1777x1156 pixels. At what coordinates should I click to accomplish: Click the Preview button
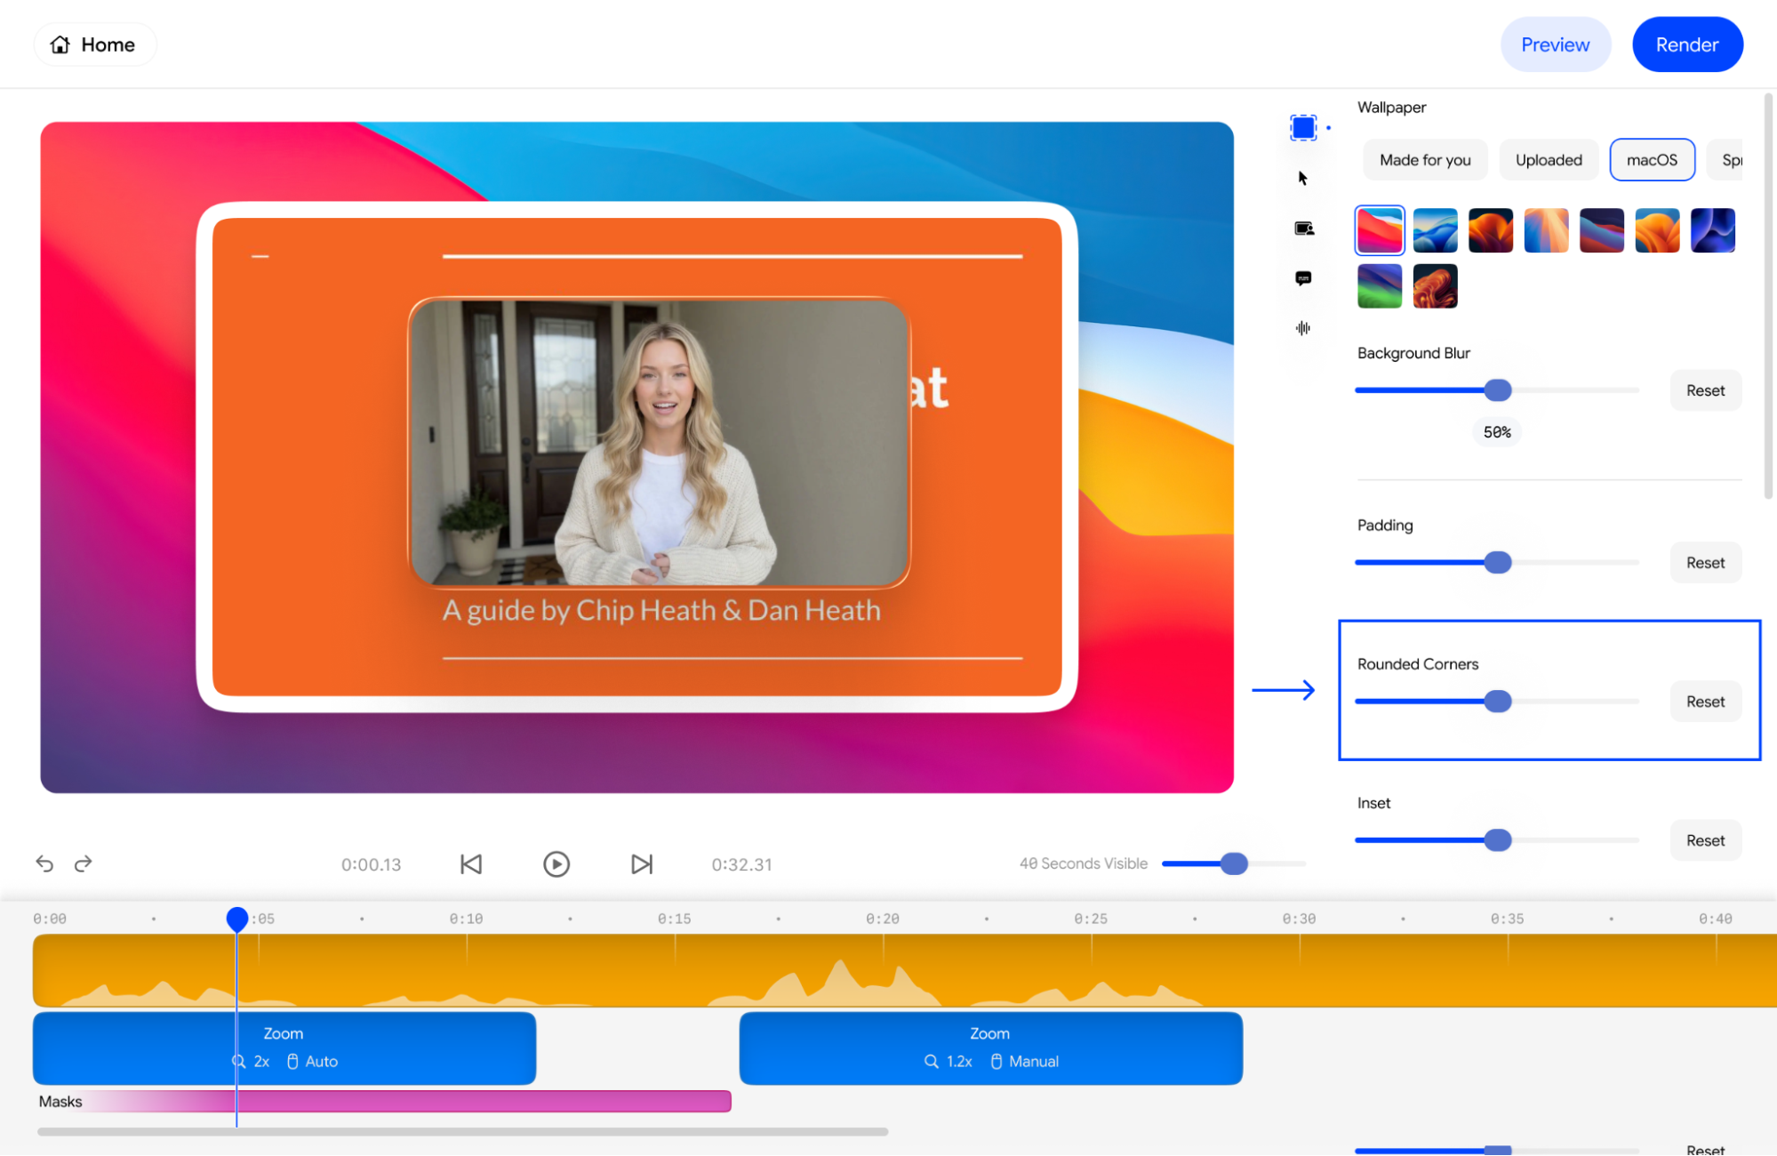point(1555,44)
